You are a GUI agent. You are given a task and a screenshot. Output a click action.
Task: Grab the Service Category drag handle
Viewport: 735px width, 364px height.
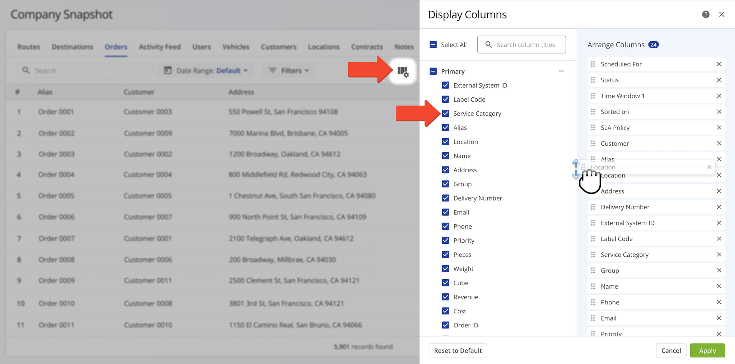click(x=593, y=255)
